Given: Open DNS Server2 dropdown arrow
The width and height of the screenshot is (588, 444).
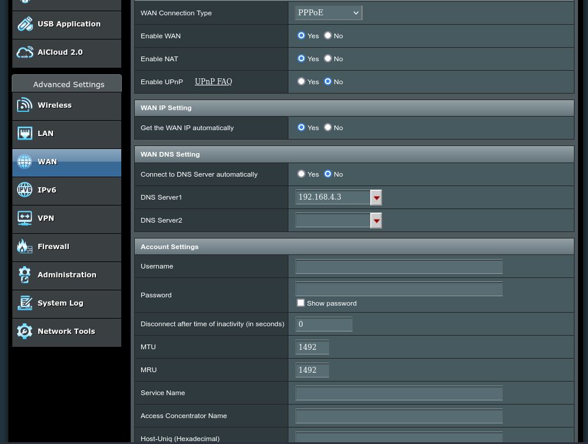Looking at the screenshot, I should pyautogui.click(x=376, y=221).
